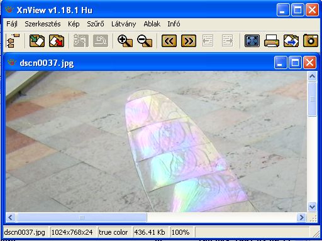Click the Zoom Out magnifier icon
This screenshot has height=241, width=322.
(x=145, y=41)
